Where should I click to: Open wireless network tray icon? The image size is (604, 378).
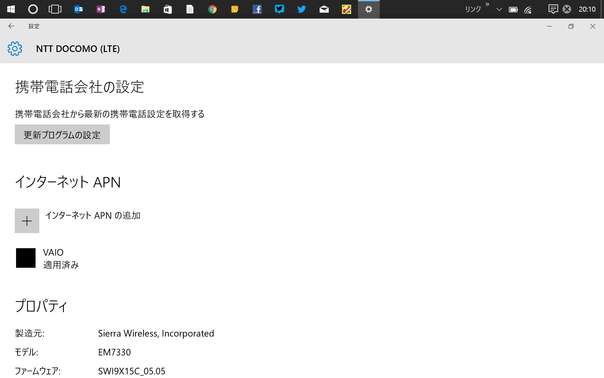528,10
